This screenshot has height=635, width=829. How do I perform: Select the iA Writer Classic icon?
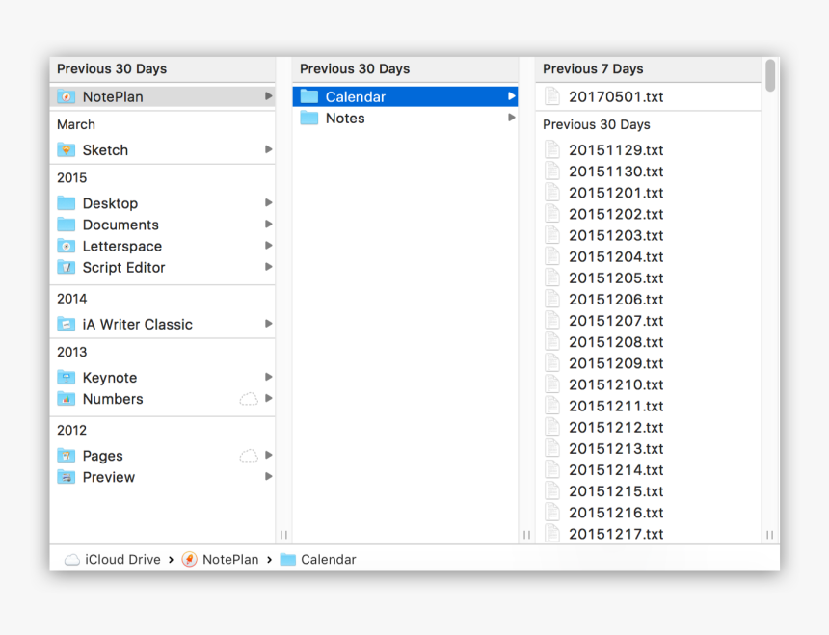pyautogui.click(x=67, y=324)
